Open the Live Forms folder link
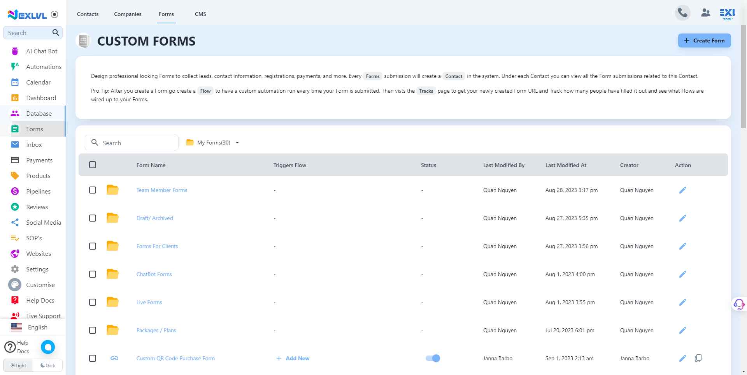 149,302
